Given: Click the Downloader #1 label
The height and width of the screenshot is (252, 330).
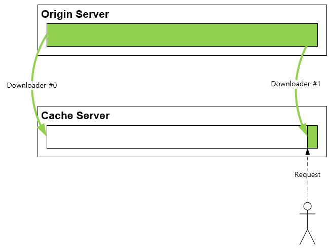Looking at the screenshot, I should pyautogui.click(x=296, y=84).
